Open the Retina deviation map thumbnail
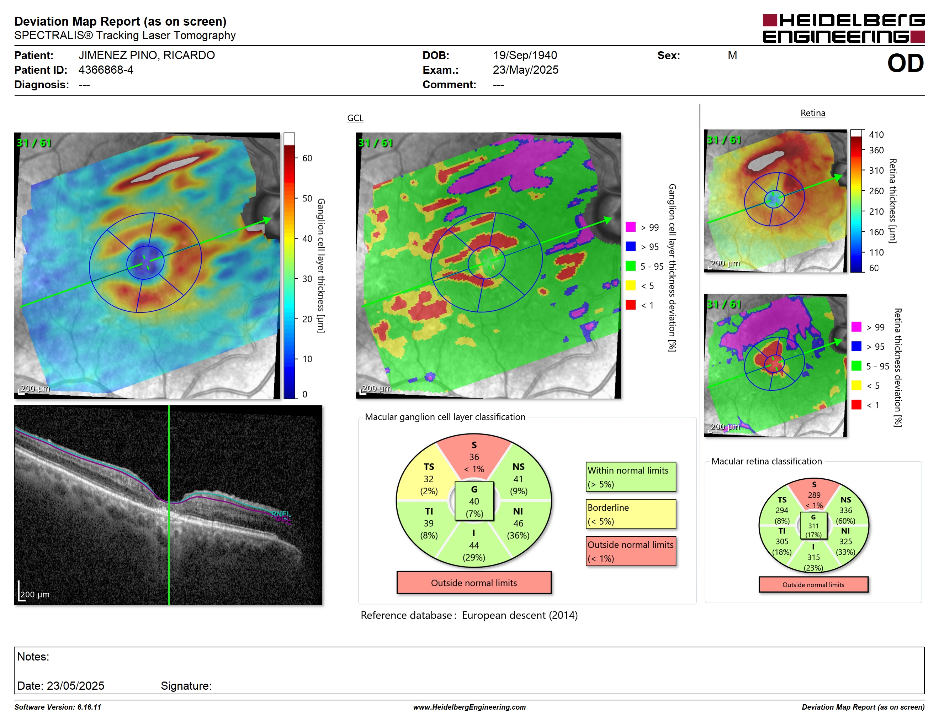 (775, 365)
